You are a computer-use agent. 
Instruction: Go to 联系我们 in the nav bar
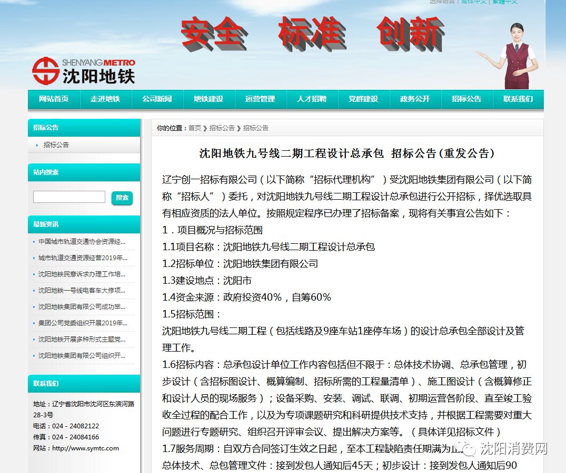[518, 99]
